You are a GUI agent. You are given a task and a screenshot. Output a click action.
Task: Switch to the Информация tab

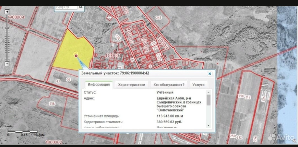tap(99, 85)
